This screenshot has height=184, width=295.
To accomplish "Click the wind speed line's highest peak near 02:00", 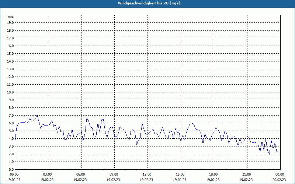I will [x=37, y=114].
